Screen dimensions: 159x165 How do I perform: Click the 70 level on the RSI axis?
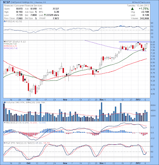coord(152,26)
